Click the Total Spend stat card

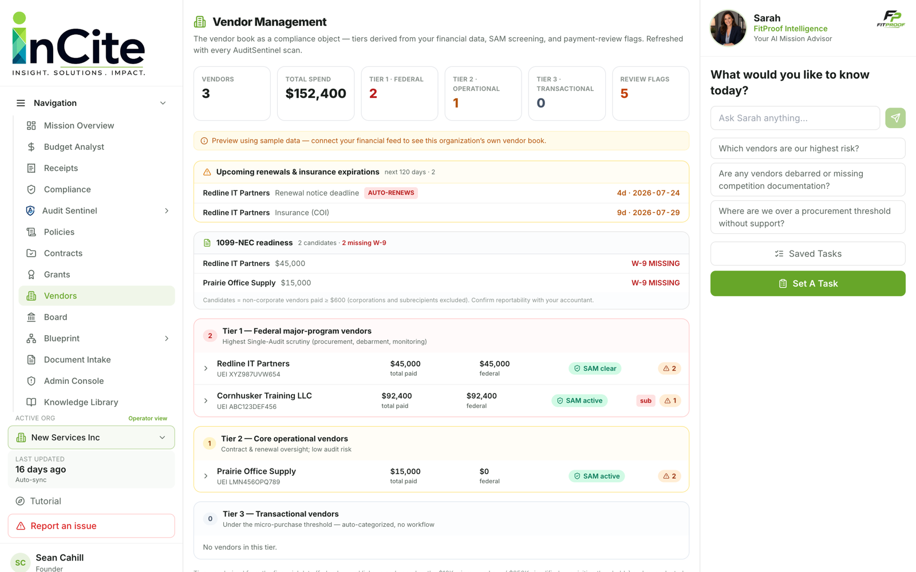point(315,93)
